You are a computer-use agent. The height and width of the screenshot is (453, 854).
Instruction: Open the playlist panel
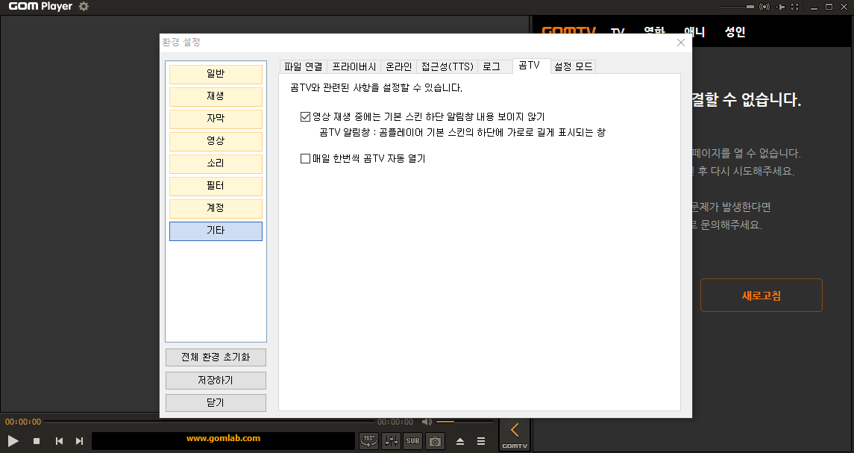481,440
